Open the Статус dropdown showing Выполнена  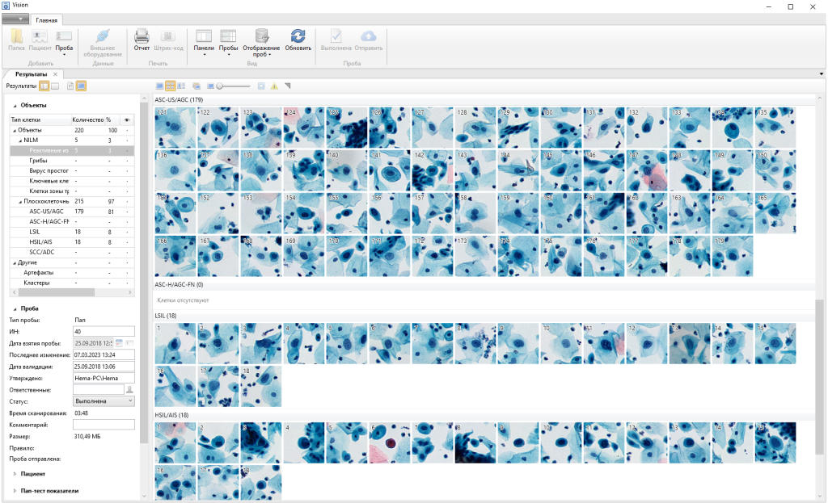click(x=103, y=400)
